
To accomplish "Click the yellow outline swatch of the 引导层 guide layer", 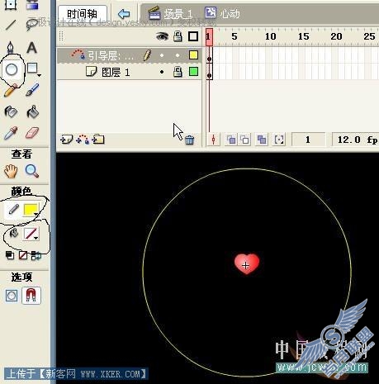I will (193, 55).
